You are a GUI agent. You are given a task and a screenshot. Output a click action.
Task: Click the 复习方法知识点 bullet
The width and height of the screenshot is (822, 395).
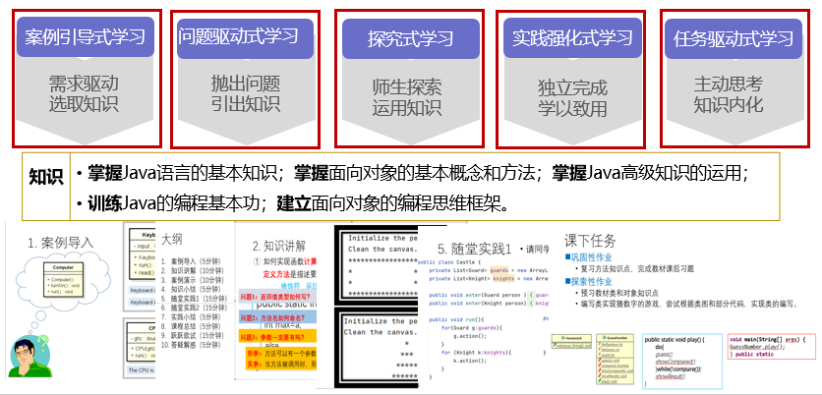pyautogui.click(x=634, y=269)
